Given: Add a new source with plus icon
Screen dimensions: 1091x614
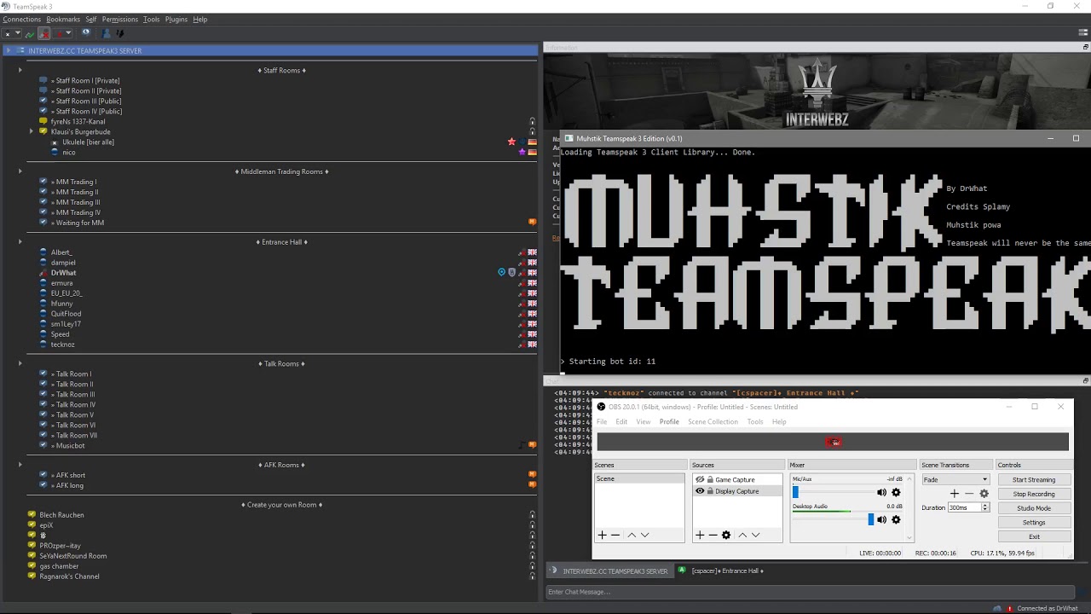Looking at the screenshot, I should 700,535.
